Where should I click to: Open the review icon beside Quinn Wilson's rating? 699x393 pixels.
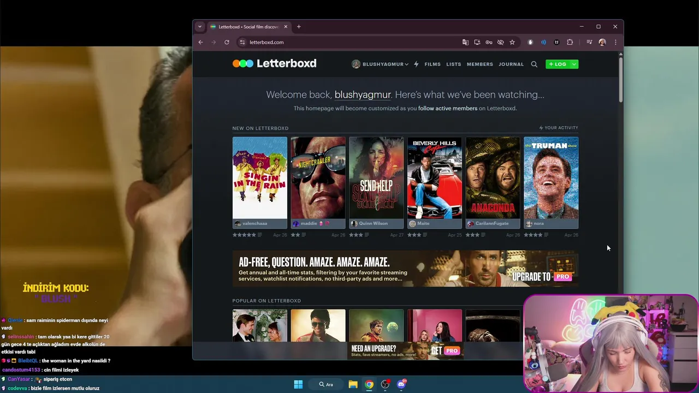click(367, 235)
